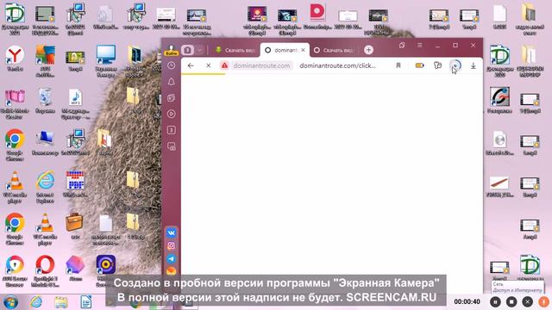Close the recorder control with X
This screenshot has height=310, width=552.
(x=527, y=301)
